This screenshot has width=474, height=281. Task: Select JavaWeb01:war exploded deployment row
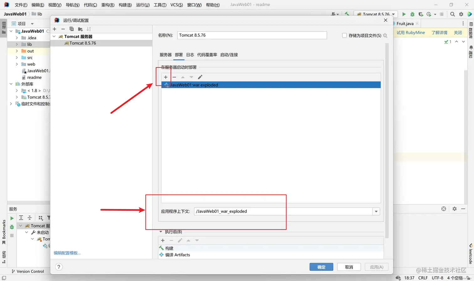coord(271,85)
